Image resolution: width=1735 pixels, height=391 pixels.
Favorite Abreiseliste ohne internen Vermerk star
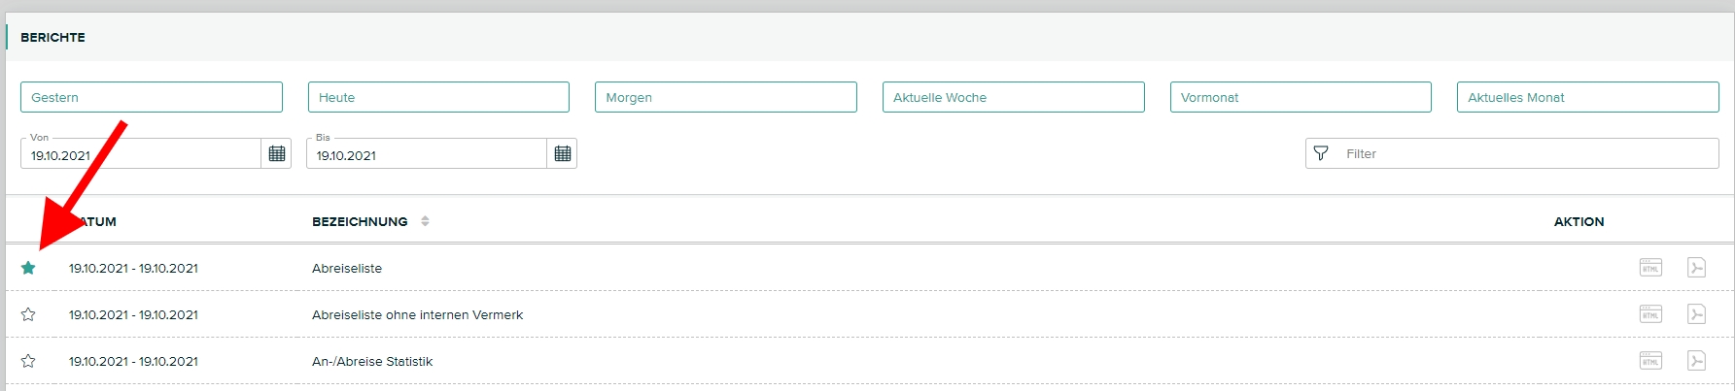(x=28, y=314)
